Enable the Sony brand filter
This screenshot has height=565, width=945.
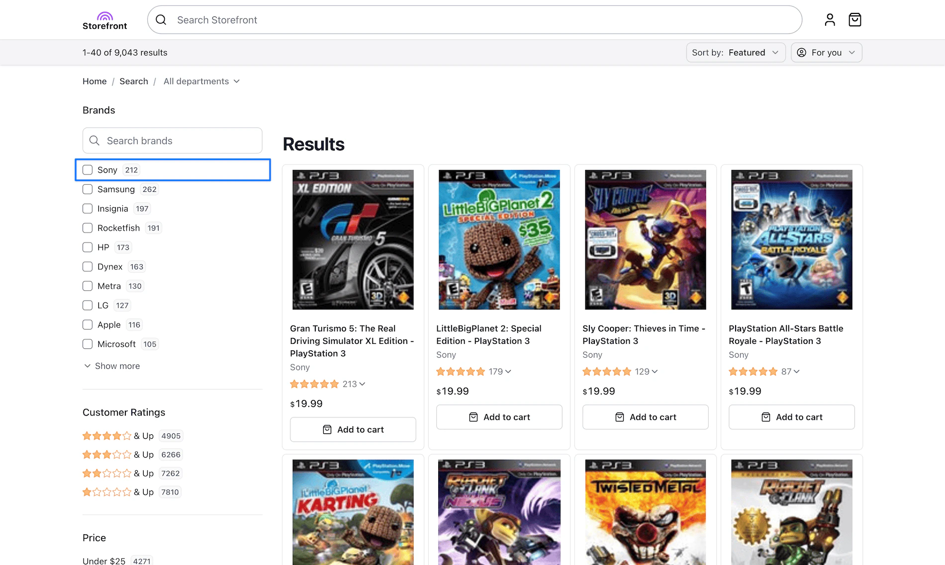88,169
